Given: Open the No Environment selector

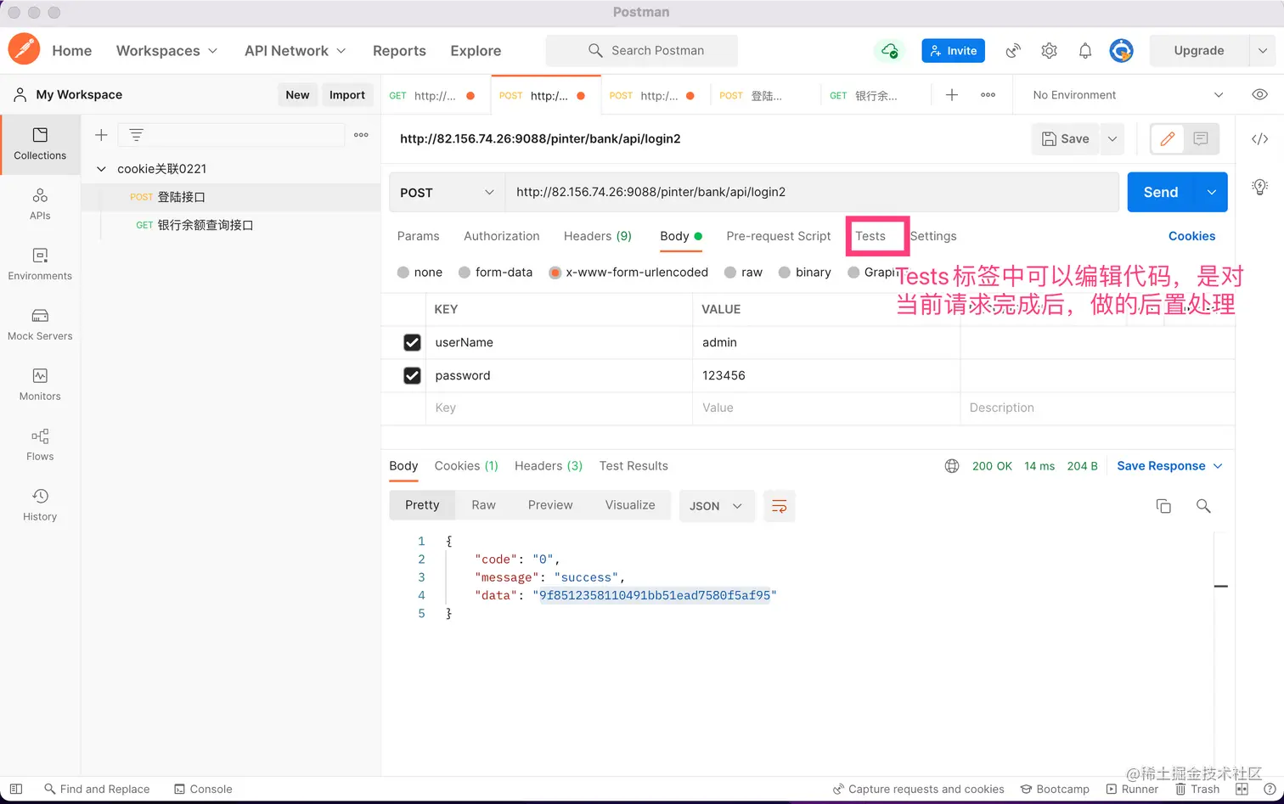Looking at the screenshot, I should click(x=1128, y=95).
